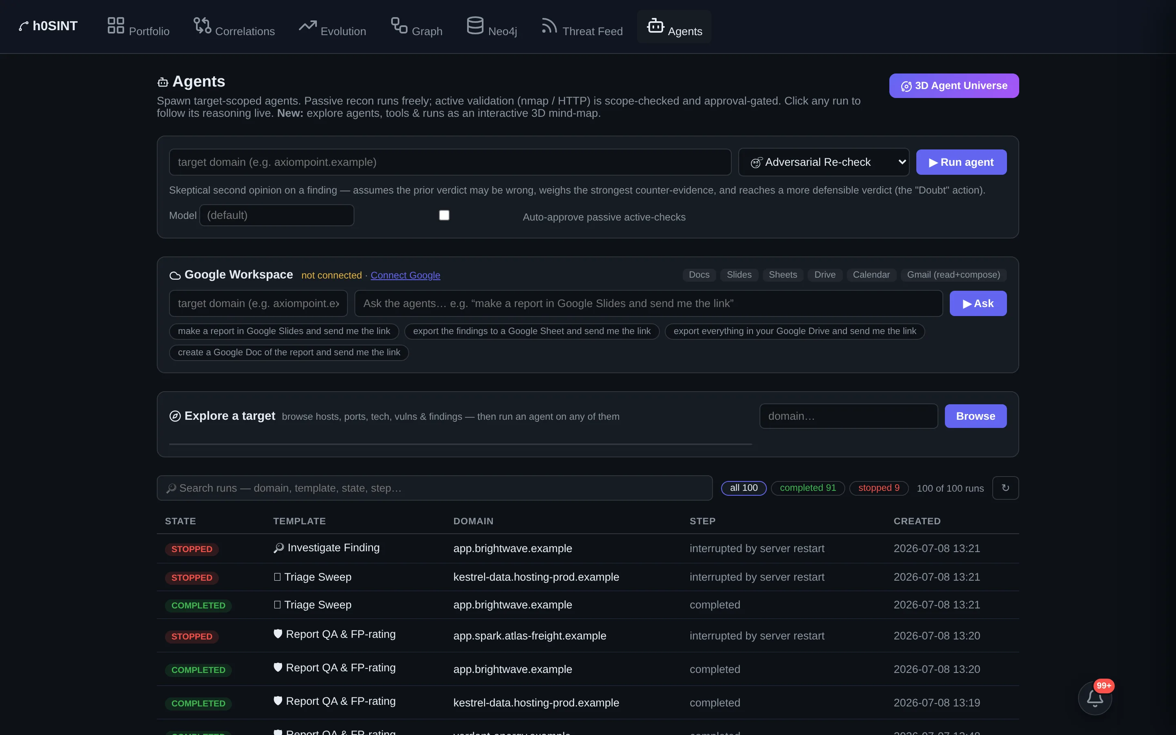
Task: Click the Sheets scope tag
Action: tap(783, 275)
